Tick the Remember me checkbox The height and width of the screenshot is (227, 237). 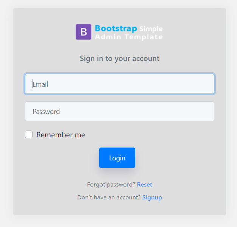tap(29, 134)
